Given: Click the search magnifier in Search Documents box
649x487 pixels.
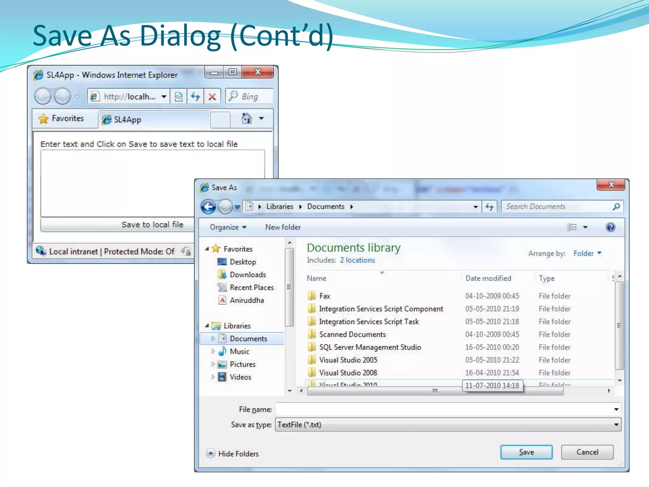Looking at the screenshot, I should point(616,207).
